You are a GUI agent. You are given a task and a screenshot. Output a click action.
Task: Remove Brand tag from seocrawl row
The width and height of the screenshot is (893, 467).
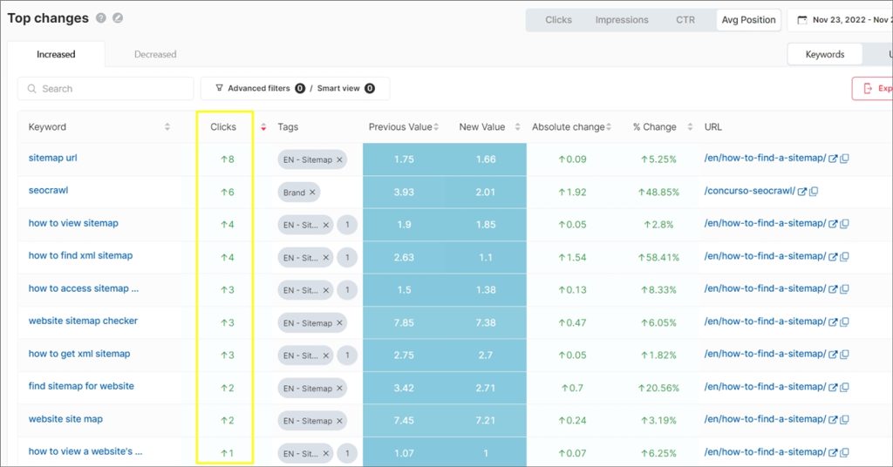pos(312,193)
